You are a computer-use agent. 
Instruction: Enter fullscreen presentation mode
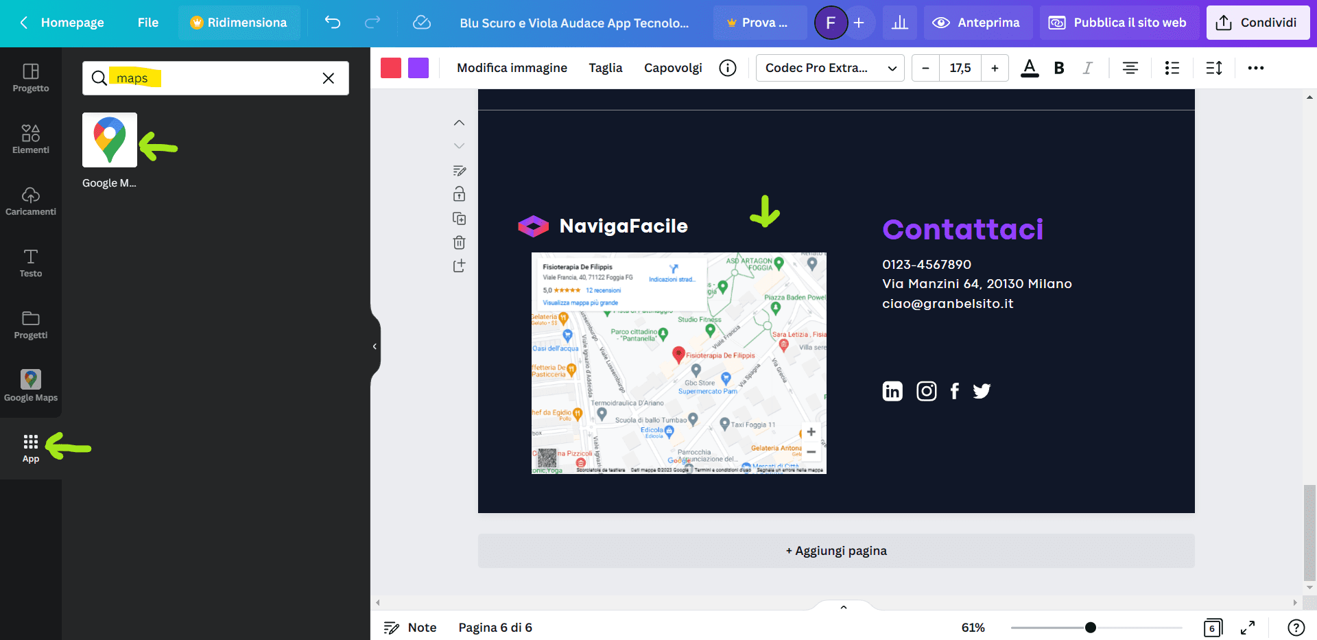(1248, 628)
